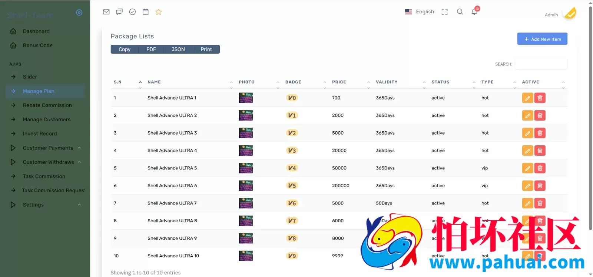Image resolution: width=593 pixels, height=277 pixels.
Task: Edit Shell Advance ULTRA 6 package
Action: (x=527, y=186)
